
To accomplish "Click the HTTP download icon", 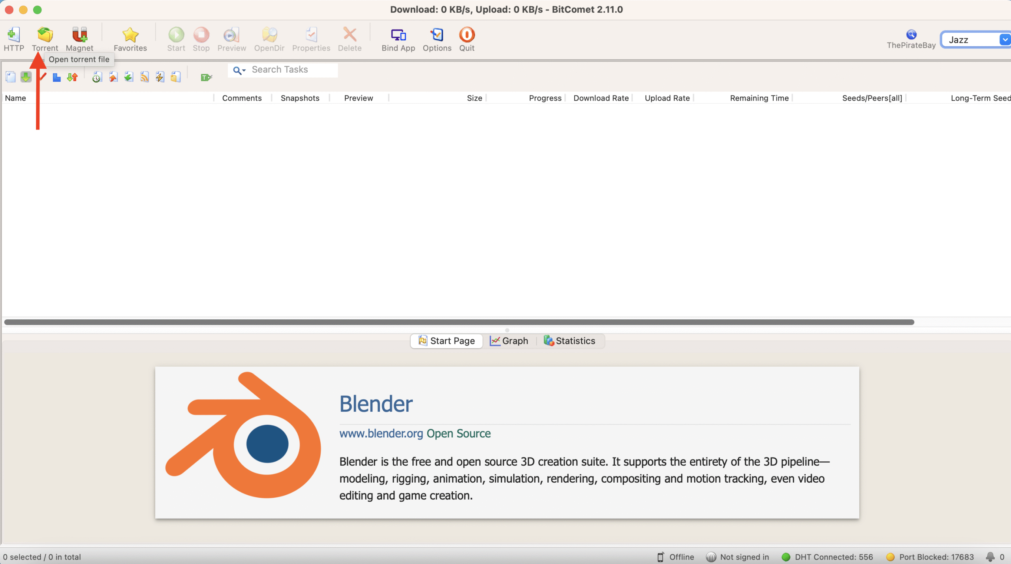I will pyautogui.click(x=14, y=36).
